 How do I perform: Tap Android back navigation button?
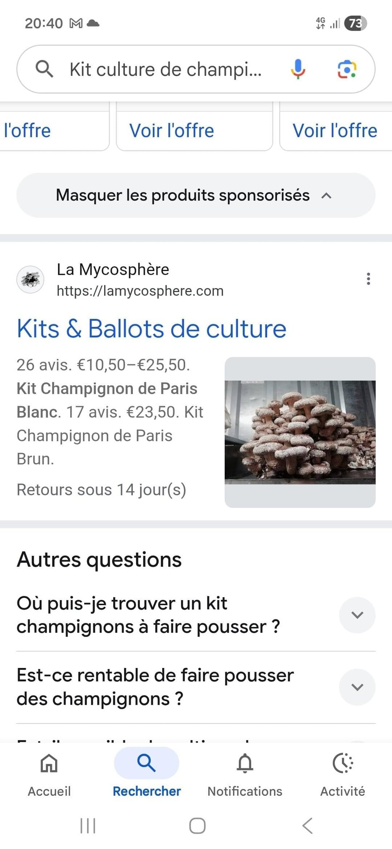pos(307,826)
